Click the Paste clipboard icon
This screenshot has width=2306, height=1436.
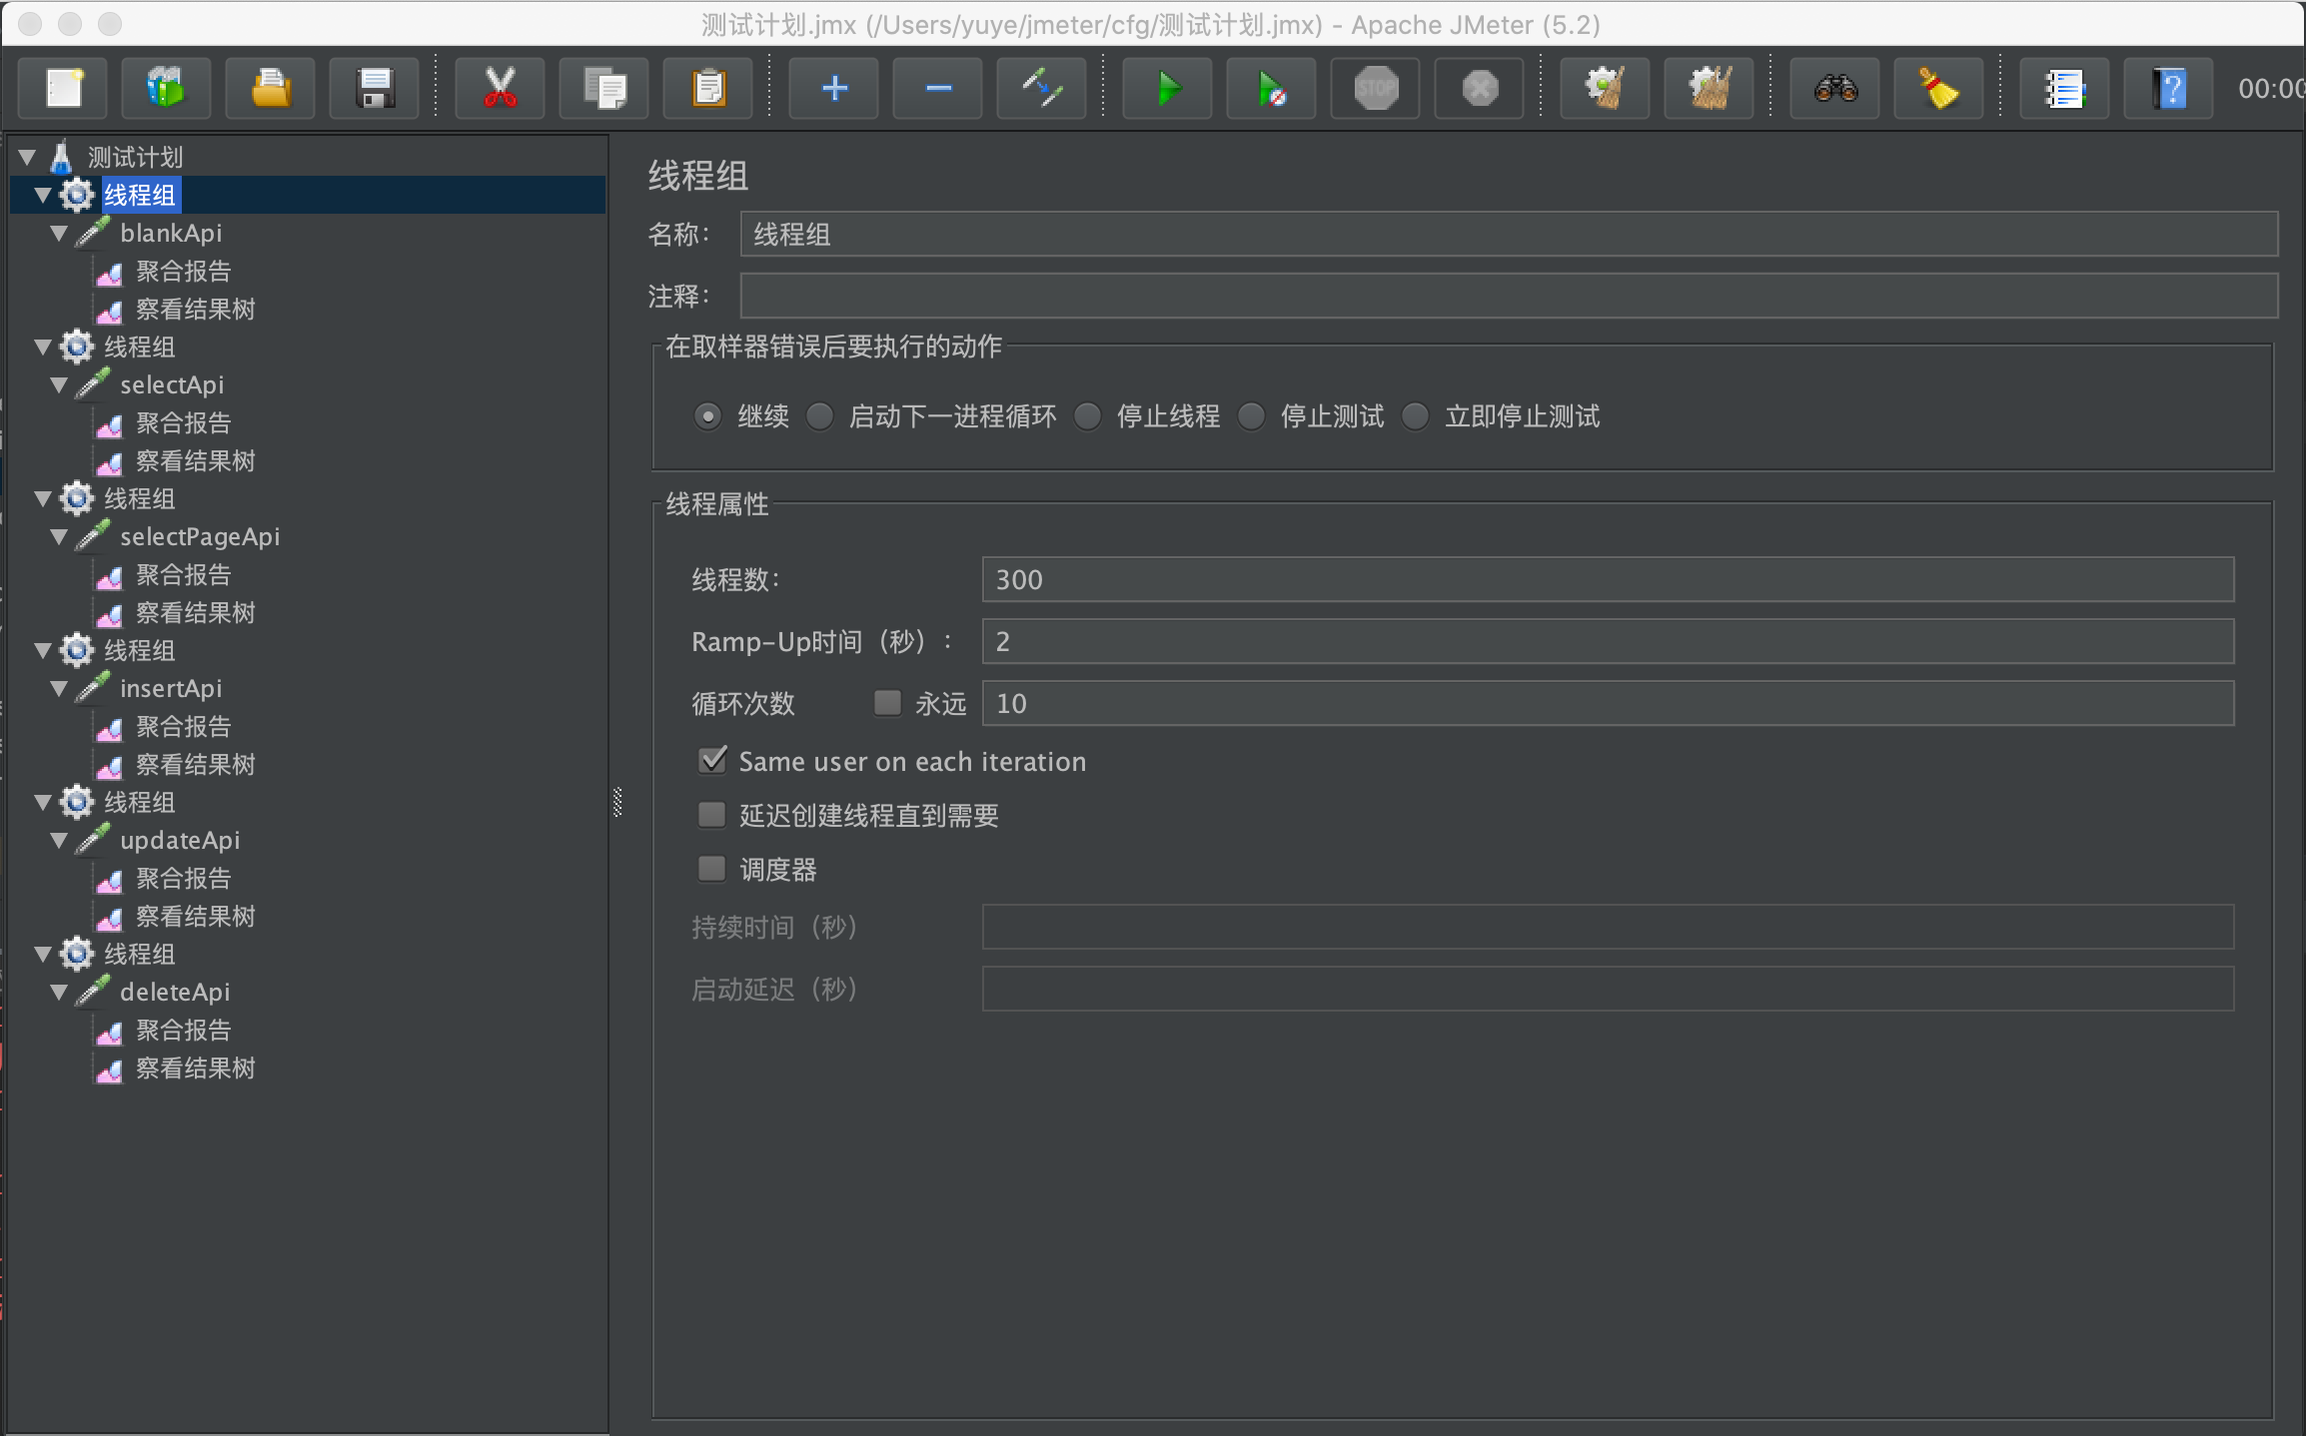point(707,89)
